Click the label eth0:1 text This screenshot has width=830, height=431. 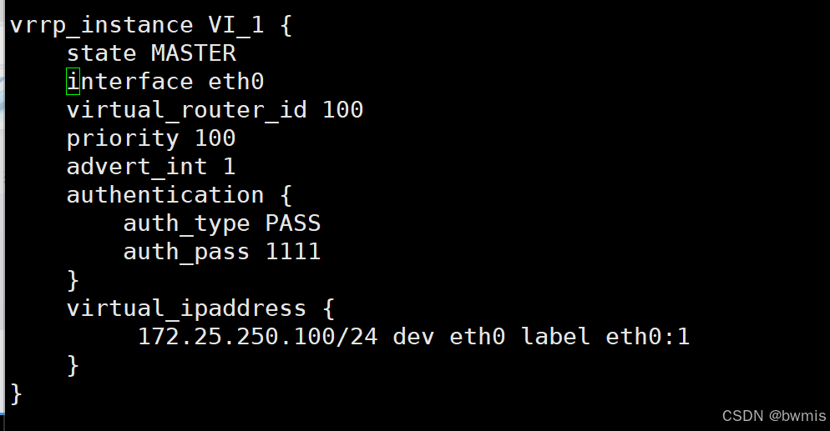pyautogui.click(x=605, y=337)
